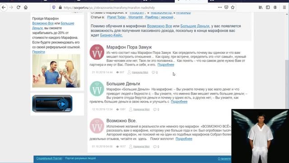Click date 01.10.2019 04:06 text
Viewport: 289px width, 163px height.
(x=102, y=147)
